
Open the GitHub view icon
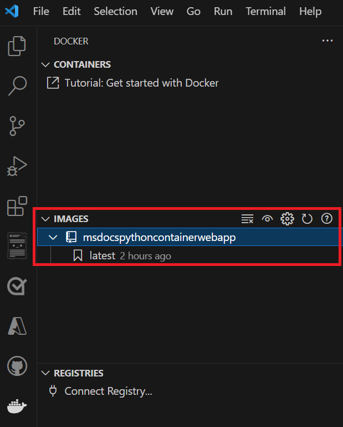coord(17,366)
